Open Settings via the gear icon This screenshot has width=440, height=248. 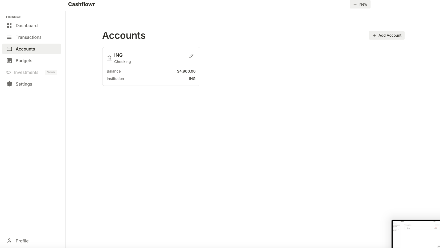click(x=9, y=84)
